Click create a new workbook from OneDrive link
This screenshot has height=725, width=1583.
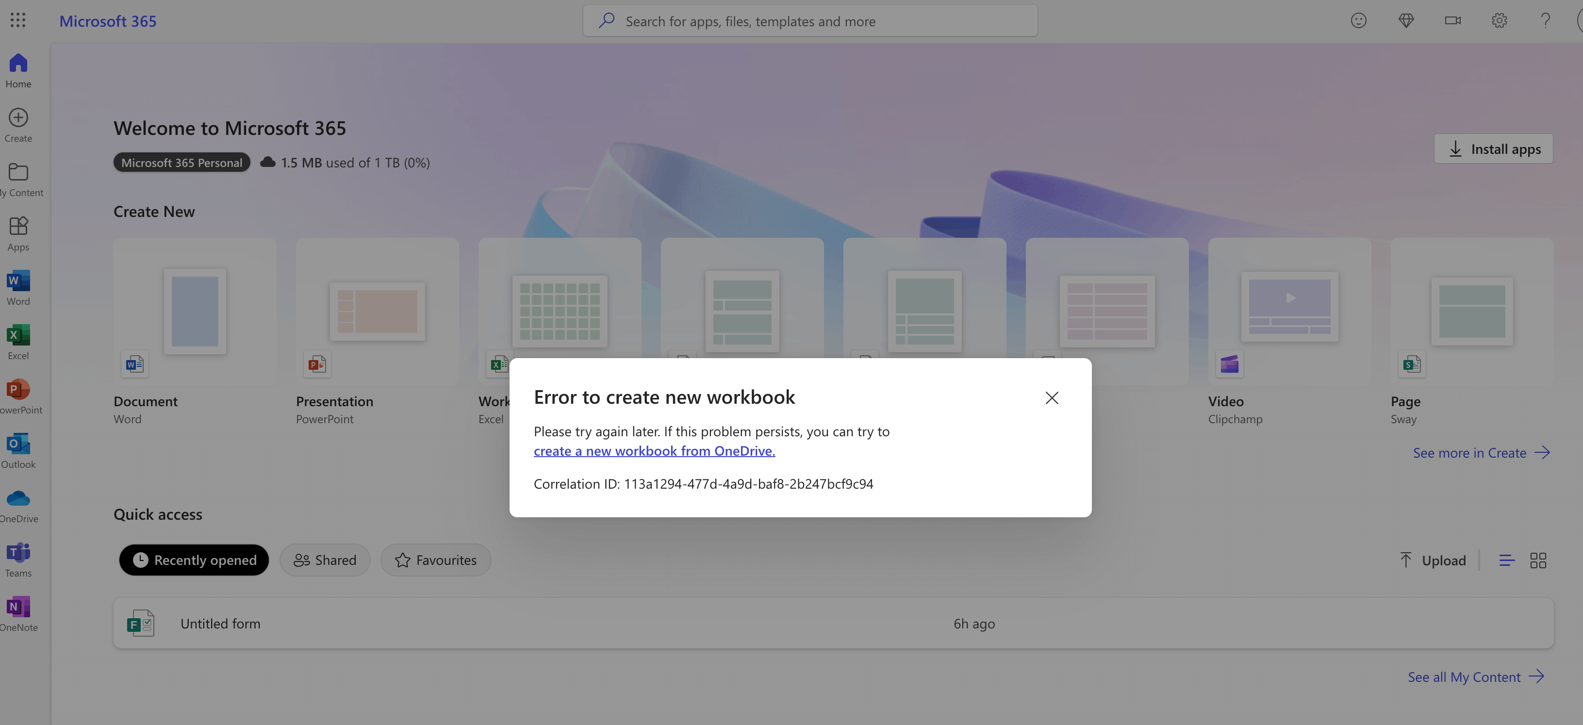pyautogui.click(x=654, y=451)
